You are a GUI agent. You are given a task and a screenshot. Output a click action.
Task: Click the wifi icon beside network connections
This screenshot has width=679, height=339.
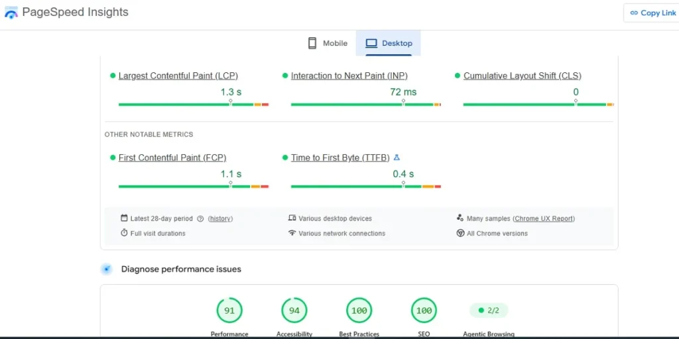tap(292, 233)
